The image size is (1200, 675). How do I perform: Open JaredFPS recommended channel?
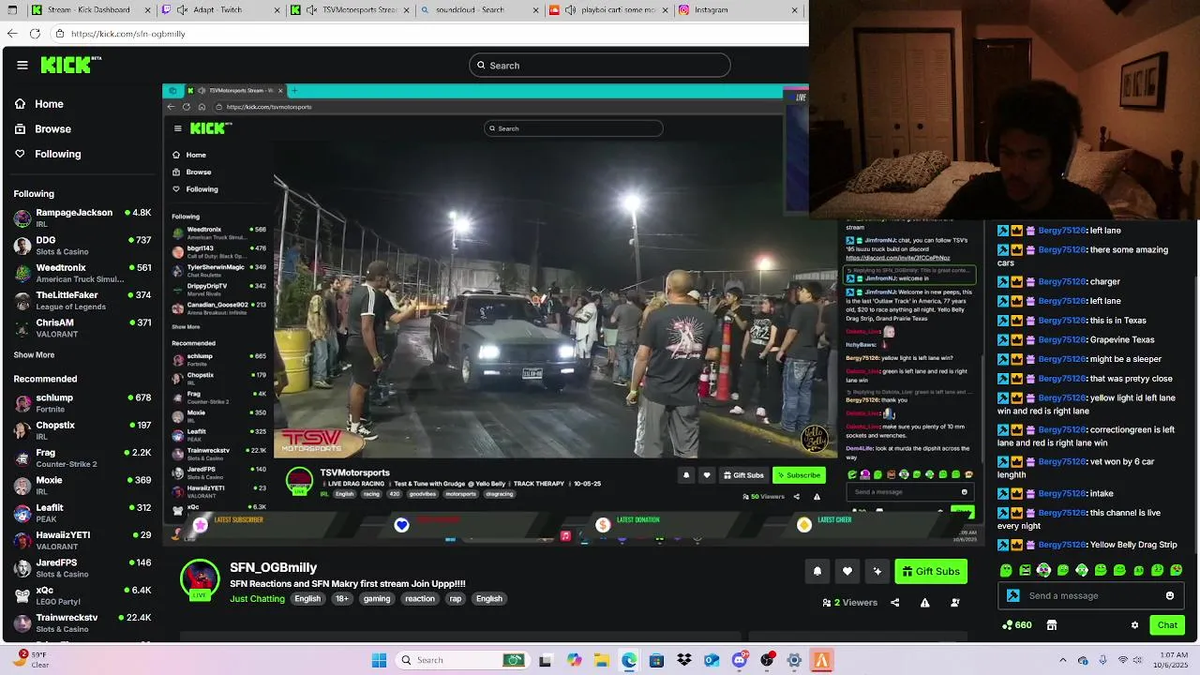pos(82,568)
